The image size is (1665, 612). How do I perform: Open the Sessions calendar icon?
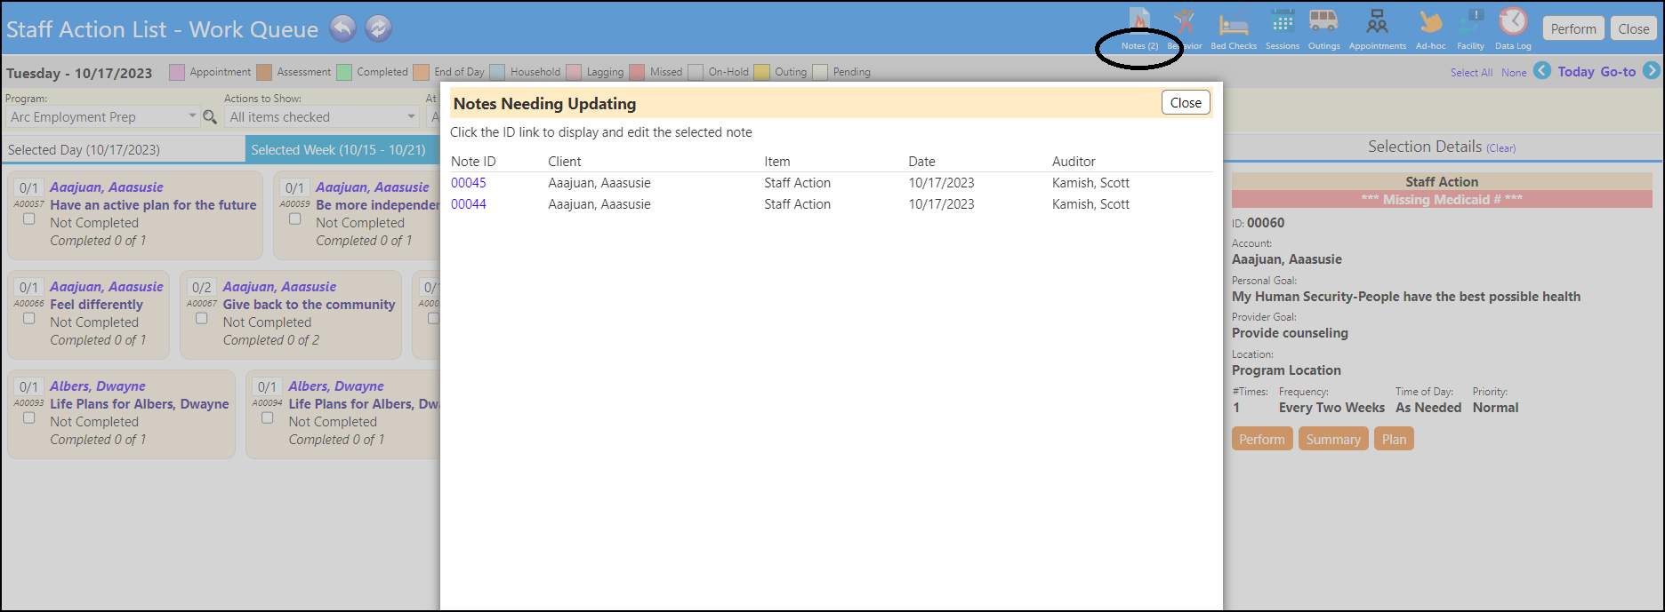(x=1283, y=29)
